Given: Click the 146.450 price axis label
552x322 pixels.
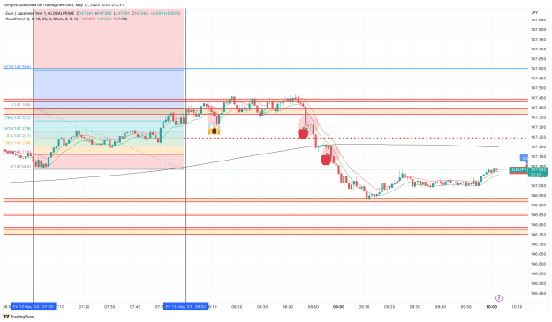Looking at the screenshot, I should pos(538,293).
